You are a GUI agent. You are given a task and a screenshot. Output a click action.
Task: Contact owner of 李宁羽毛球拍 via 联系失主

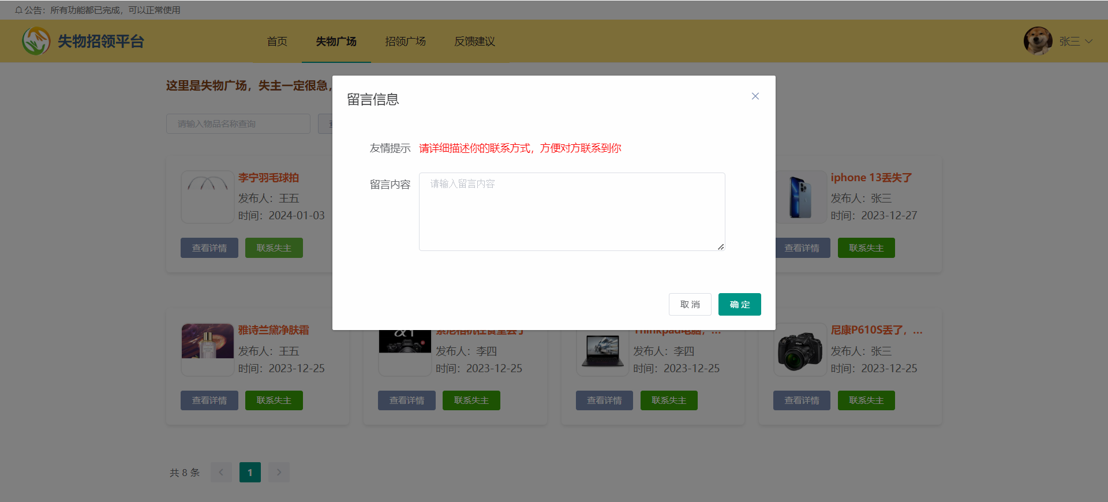pyautogui.click(x=274, y=248)
